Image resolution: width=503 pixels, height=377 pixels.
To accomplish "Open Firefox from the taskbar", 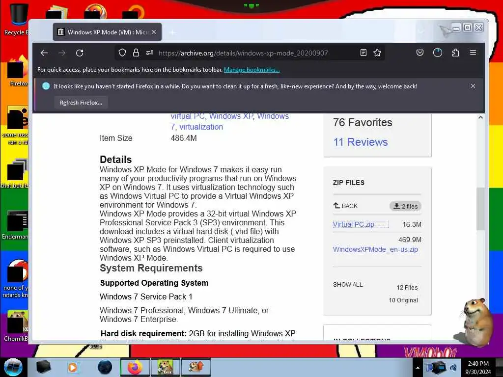I will 135,367.
